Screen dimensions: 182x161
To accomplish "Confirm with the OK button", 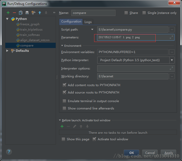I will pyautogui.click(x=132, y=153).
